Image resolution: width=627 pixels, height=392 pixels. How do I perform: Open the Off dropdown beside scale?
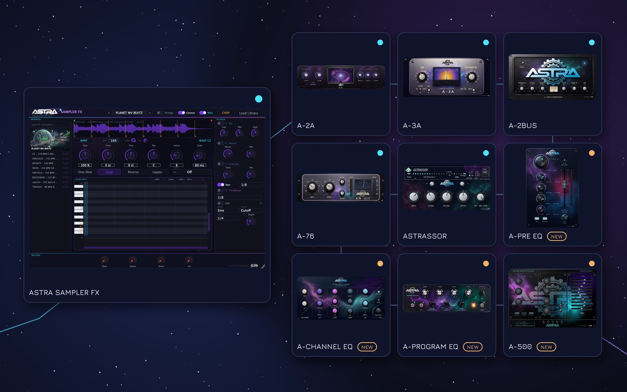coord(199,172)
